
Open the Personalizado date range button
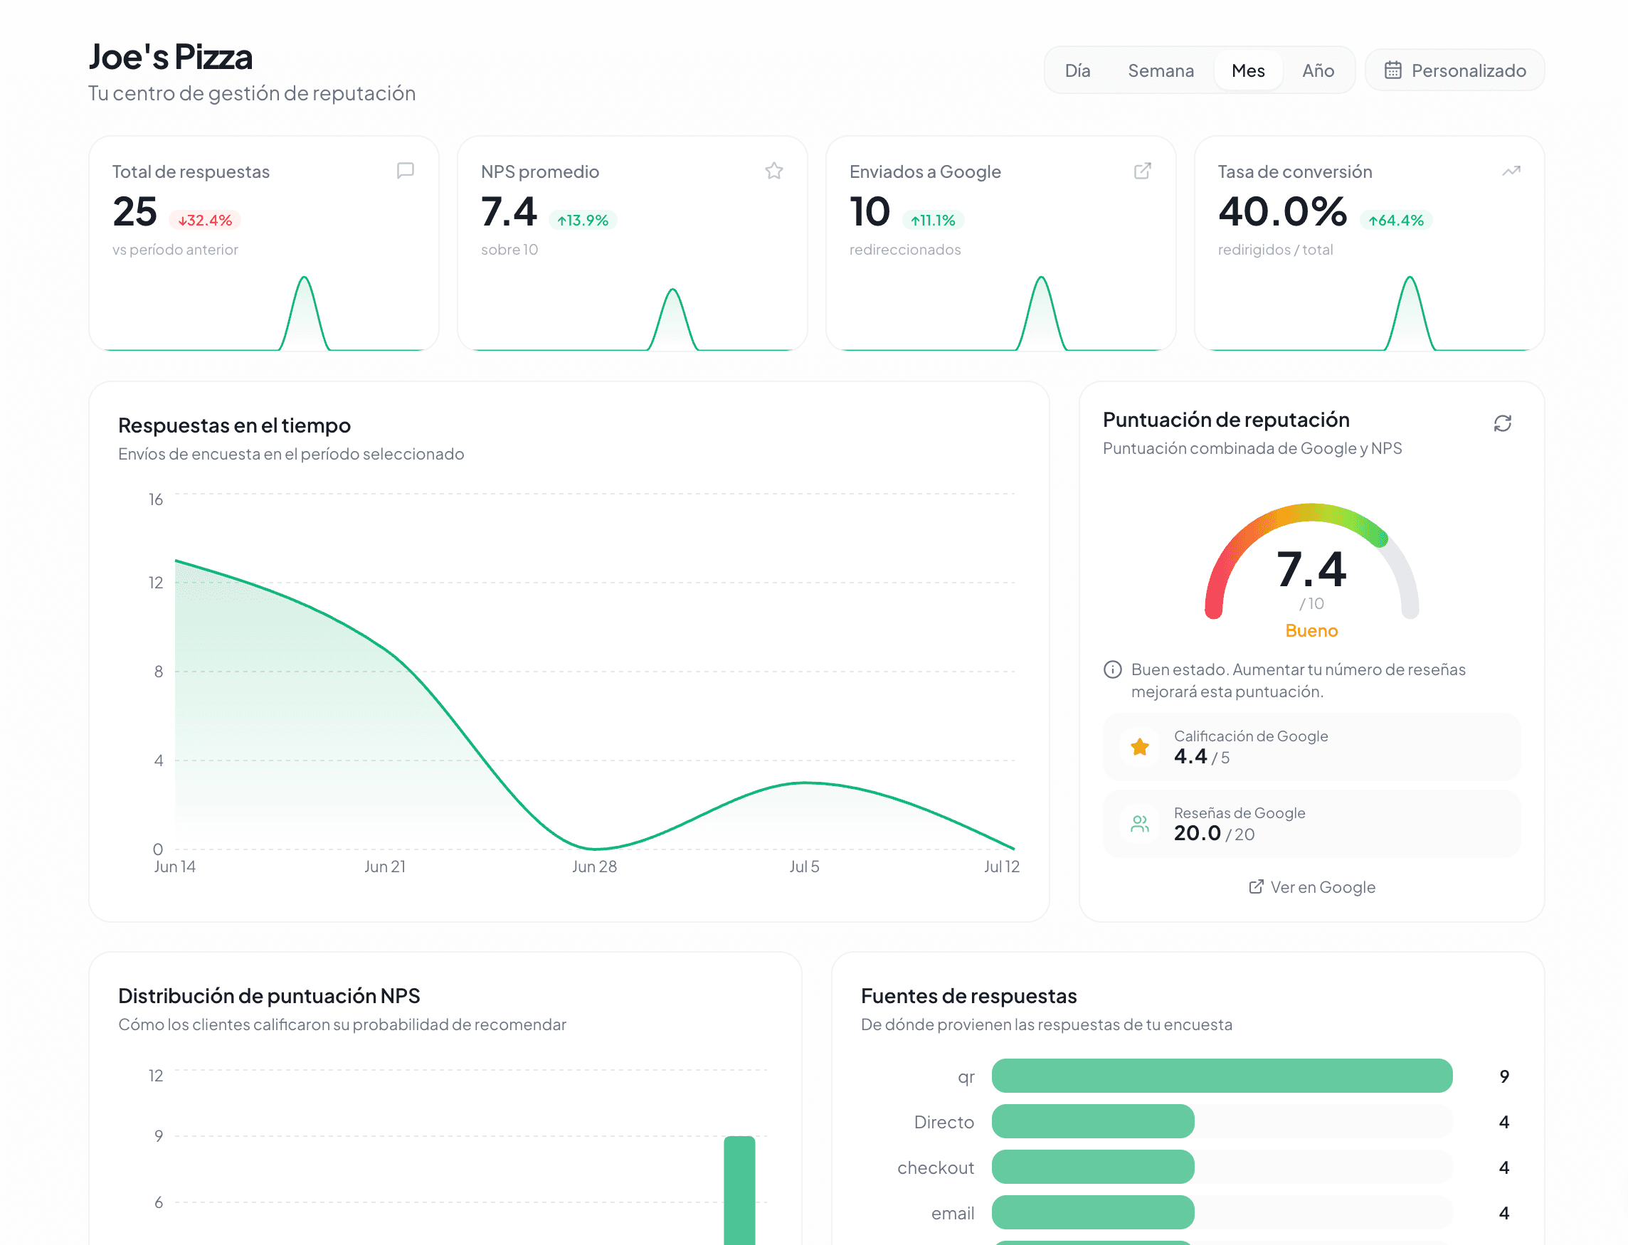pos(1454,70)
